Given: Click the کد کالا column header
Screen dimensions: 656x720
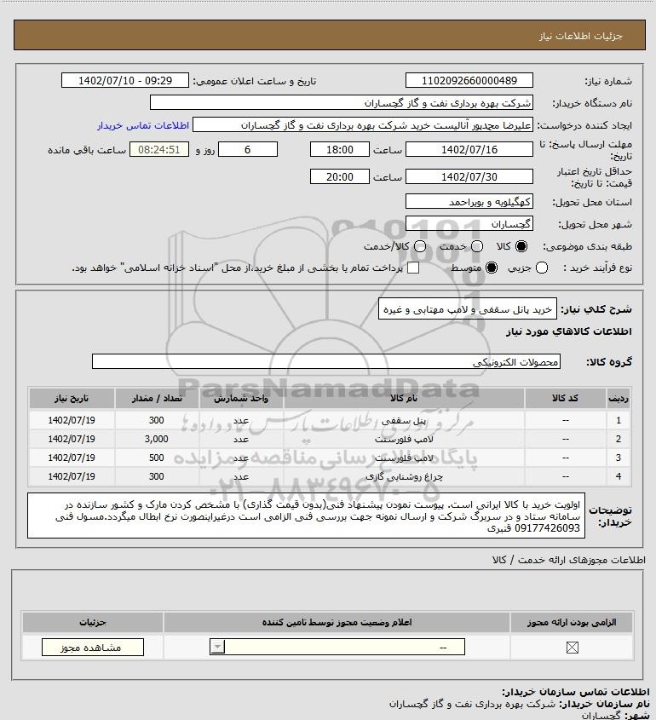Looking at the screenshot, I should [x=565, y=398].
